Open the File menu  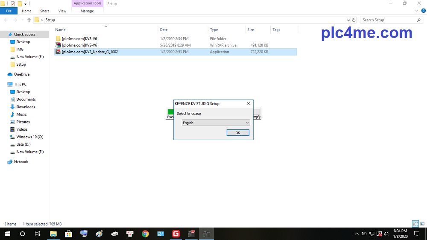click(x=9, y=11)
